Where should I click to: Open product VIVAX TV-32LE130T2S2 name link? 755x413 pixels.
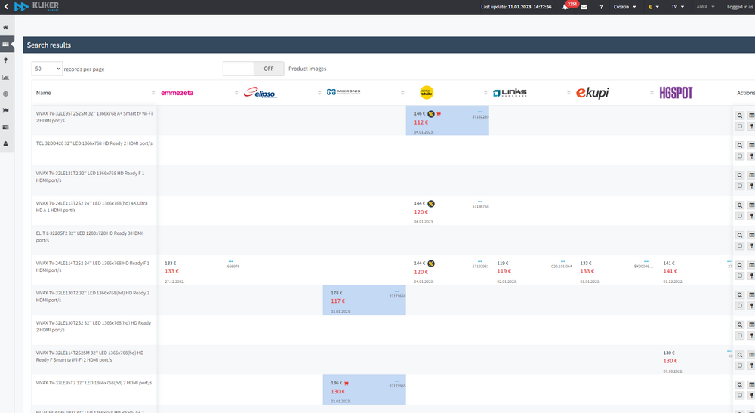coord(94,326)
